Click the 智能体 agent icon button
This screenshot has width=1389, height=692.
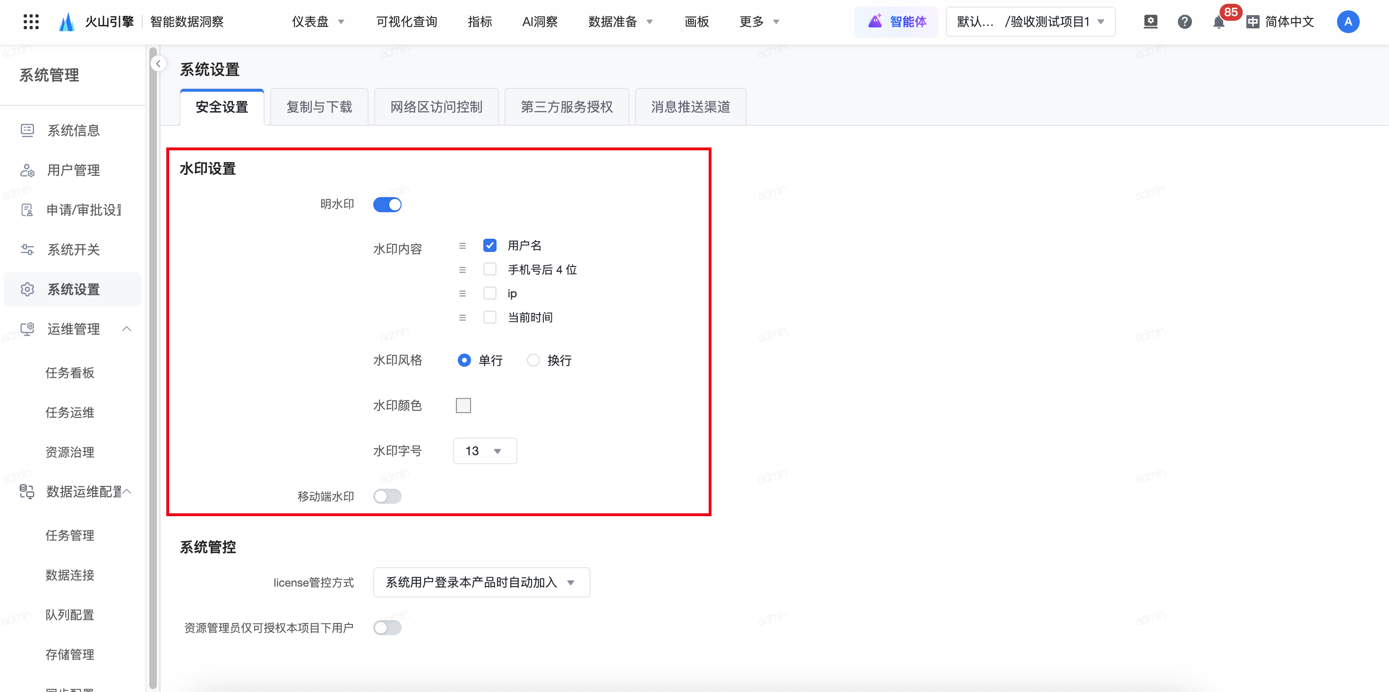[x=896, y=22]
